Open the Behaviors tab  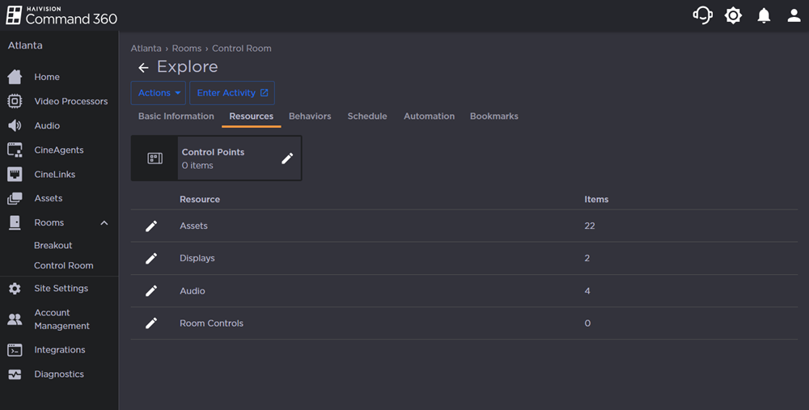point(310,116)
